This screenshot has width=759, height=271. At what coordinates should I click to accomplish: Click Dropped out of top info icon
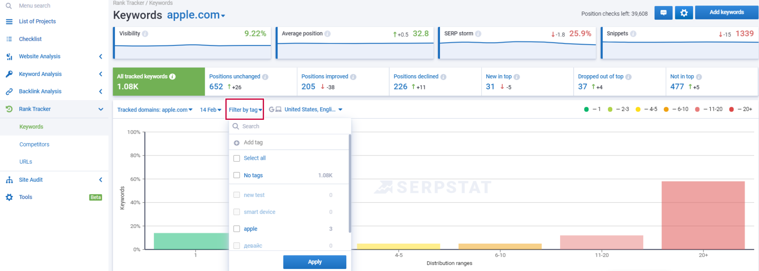[x=628, y=77]
